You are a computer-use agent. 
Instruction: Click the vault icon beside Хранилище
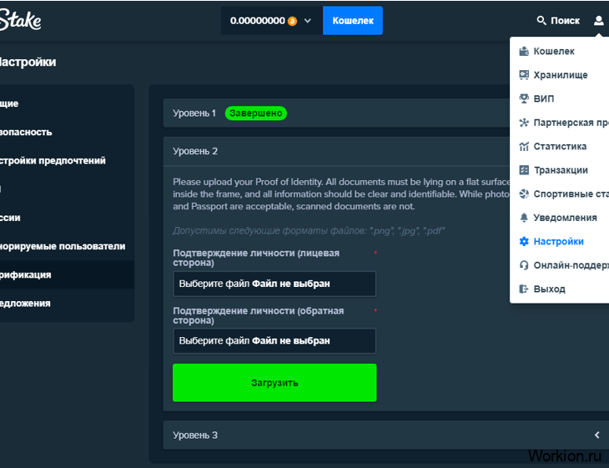(x=524, y=74)
